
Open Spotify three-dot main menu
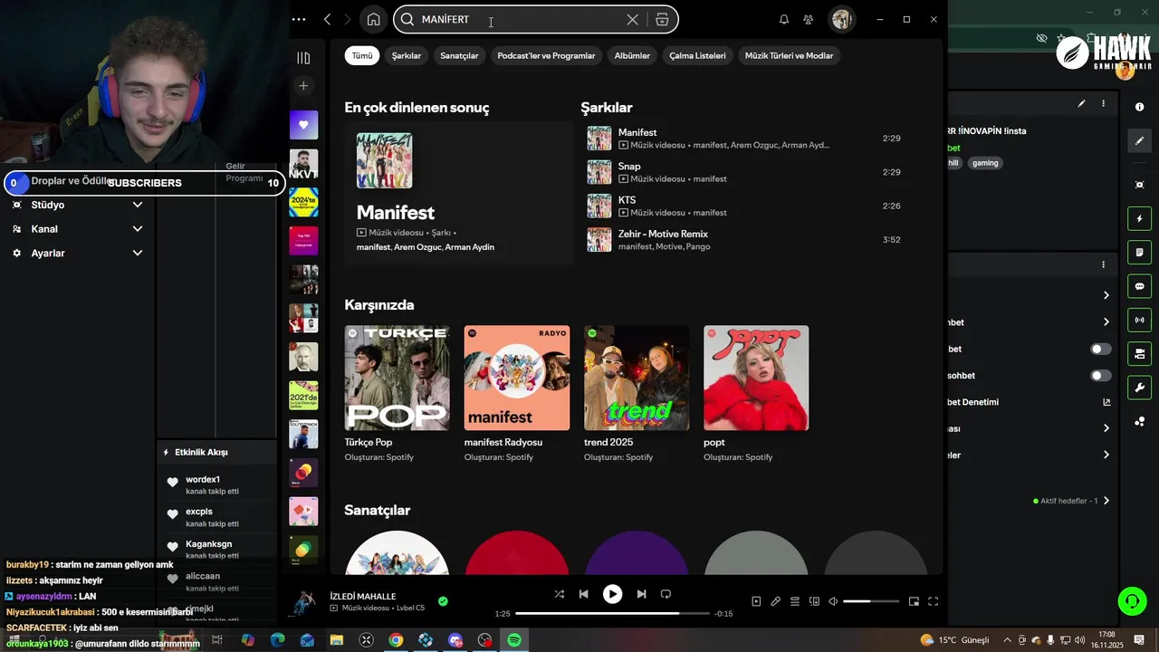(x=299, y=19)
